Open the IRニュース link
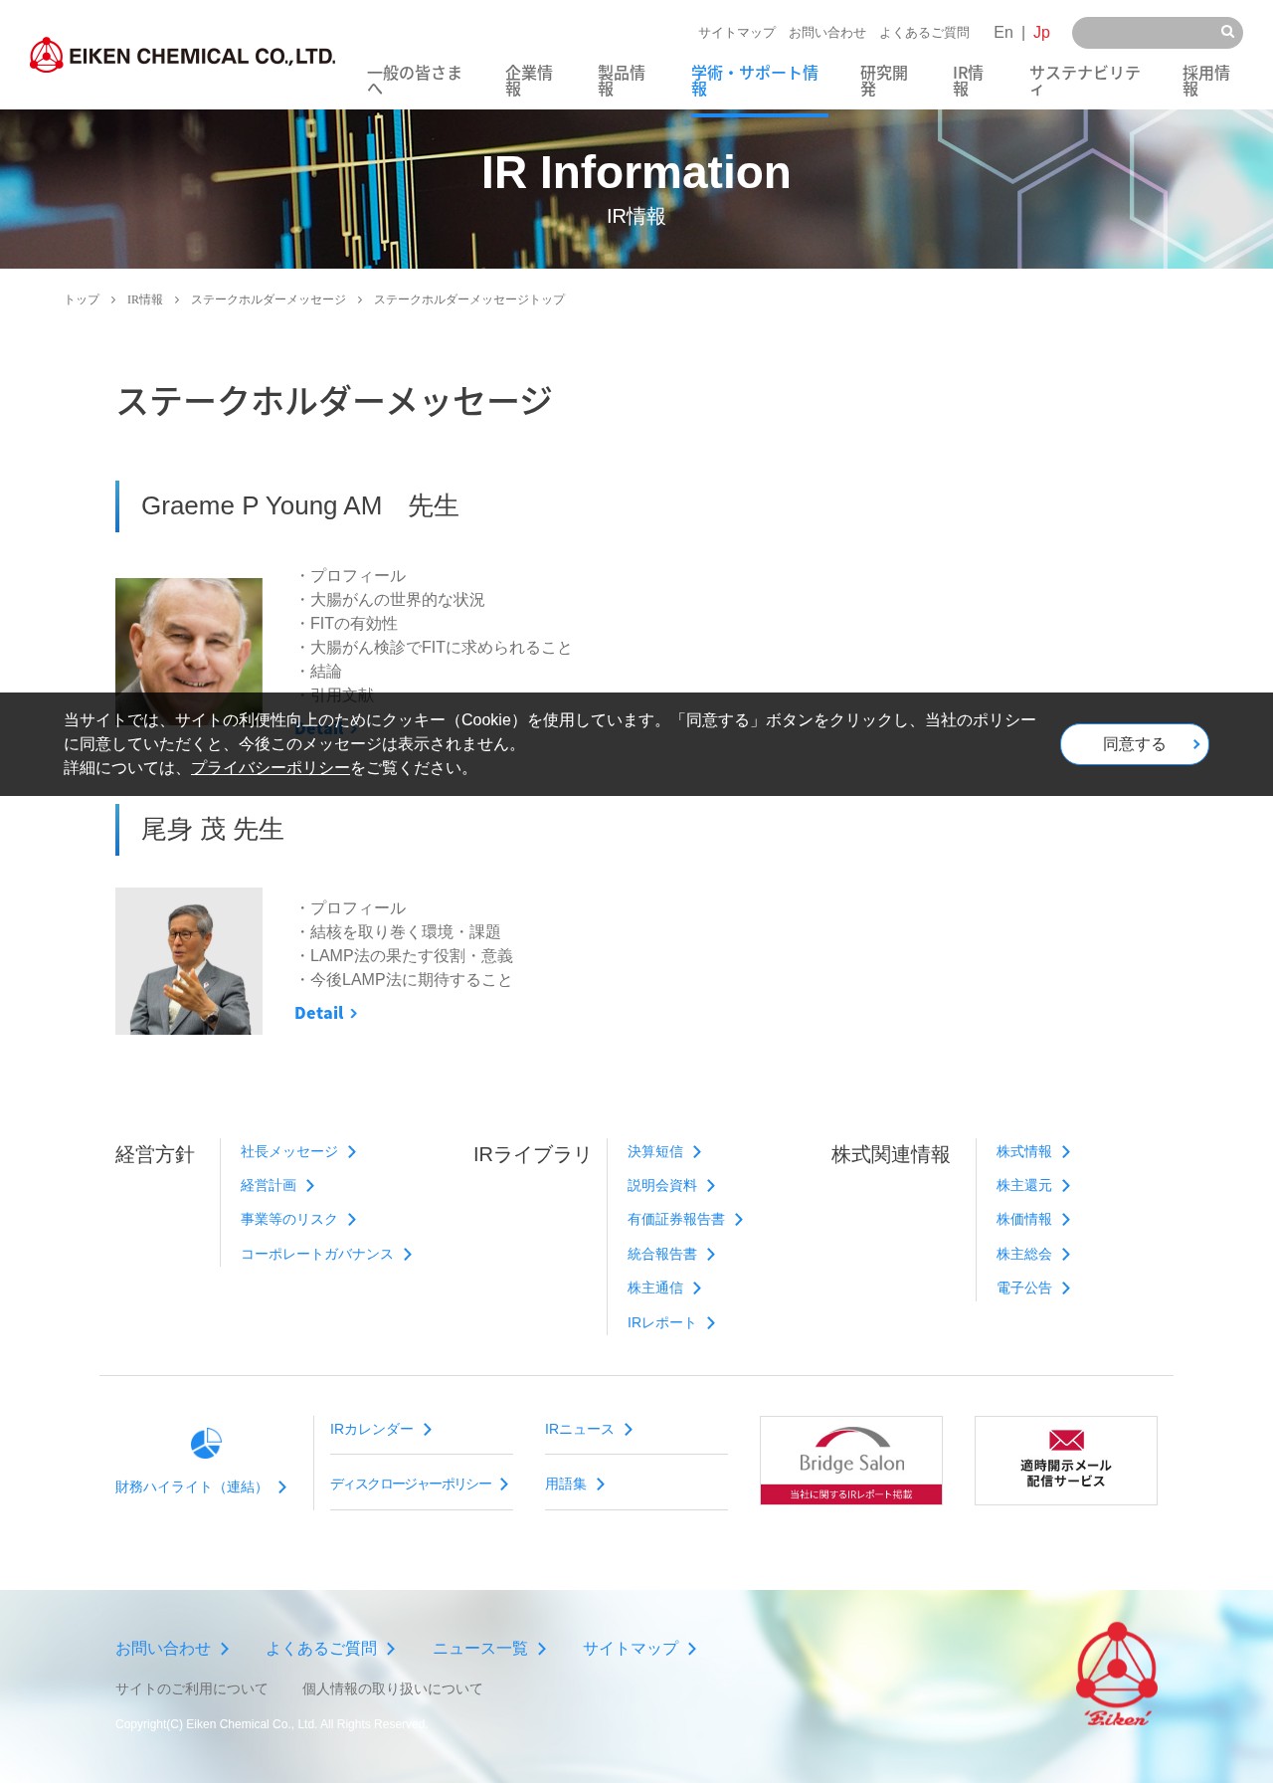Viewport: 1273px width, 1783px height. click(589, 1429)
